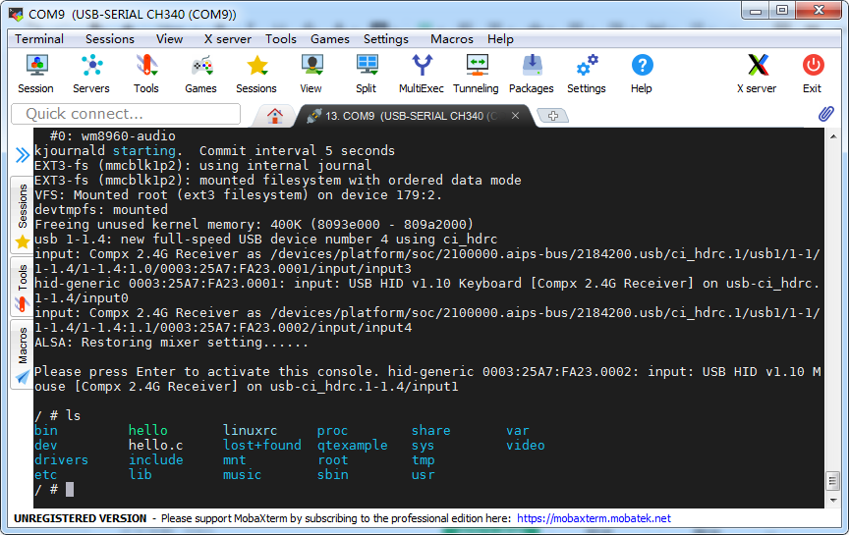849x535 pixels.
Task: Click the 'video' directory name
Action: point(526,446)
